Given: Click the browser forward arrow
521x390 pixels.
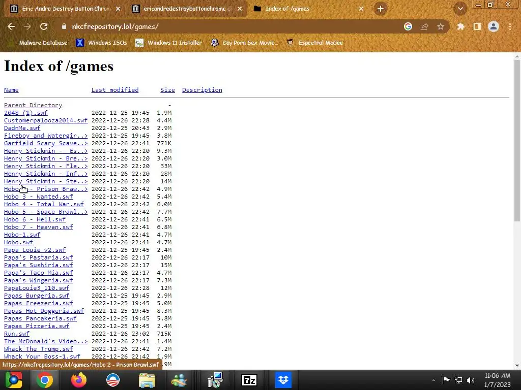Looking at the screenshot, I should click(x=27, y=26).
